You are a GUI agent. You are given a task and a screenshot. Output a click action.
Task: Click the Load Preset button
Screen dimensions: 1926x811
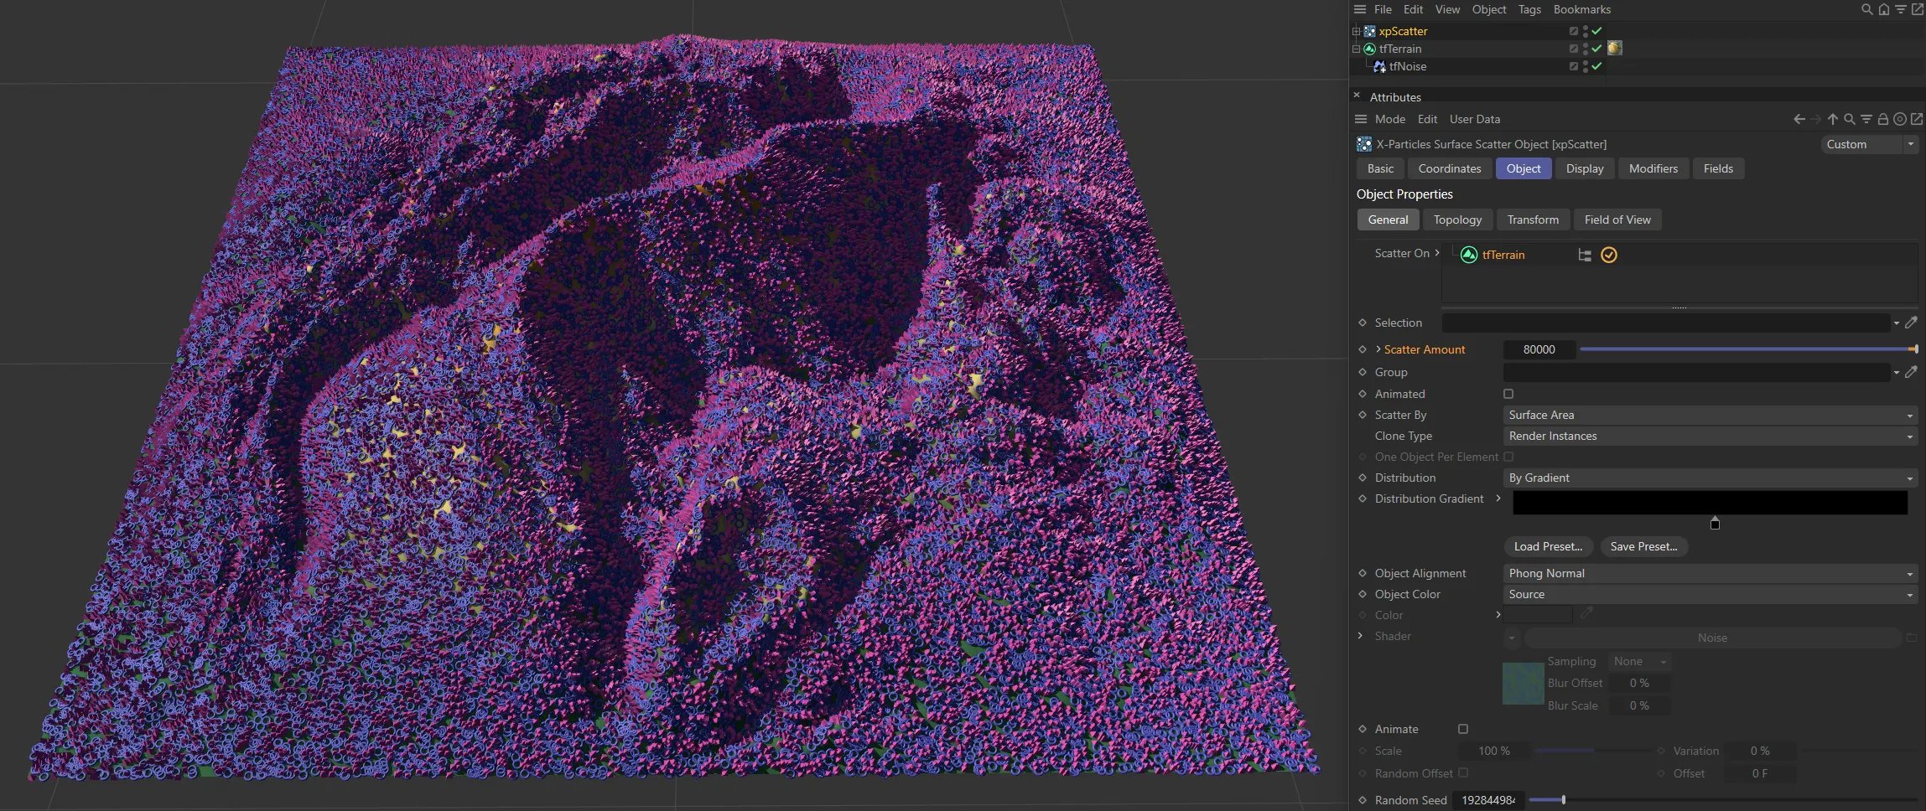(x=1547, y=546)
